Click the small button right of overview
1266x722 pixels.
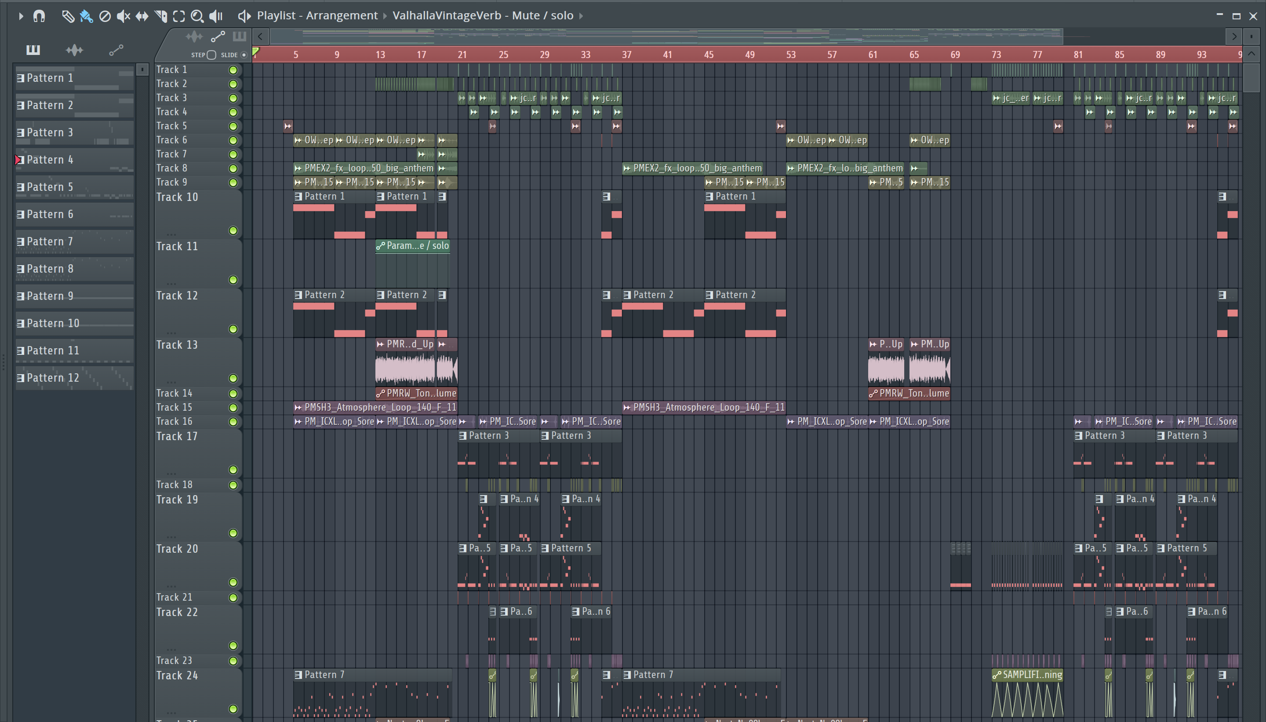tap(1251, 36)
